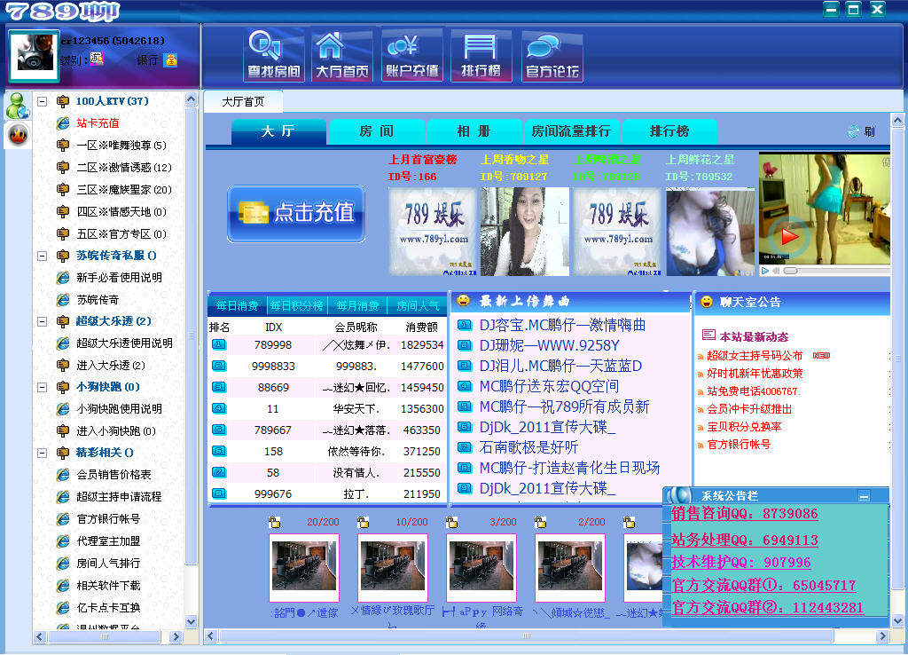
Task: Minimize the 系统公告栏 panel
Action: click(864, 496)
